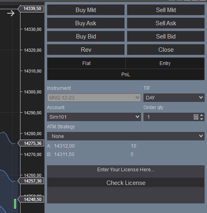
Task: Open the Sim101 account dropdown
Action: [94, 117]
